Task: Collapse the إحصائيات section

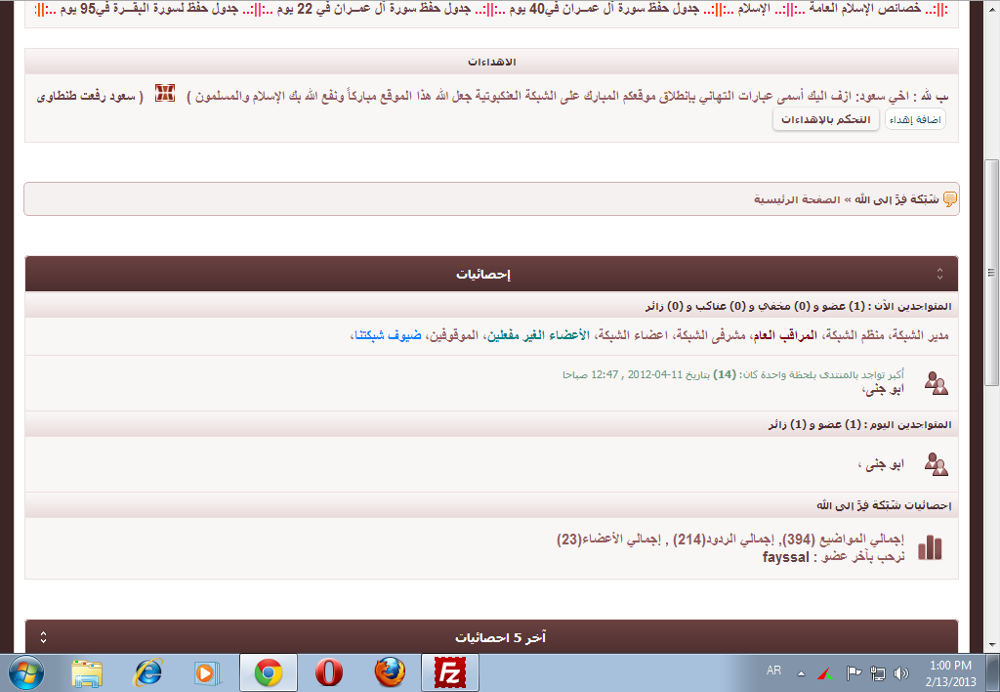Action: point(939,274)
